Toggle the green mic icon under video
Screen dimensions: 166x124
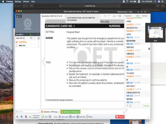[31, 35]
